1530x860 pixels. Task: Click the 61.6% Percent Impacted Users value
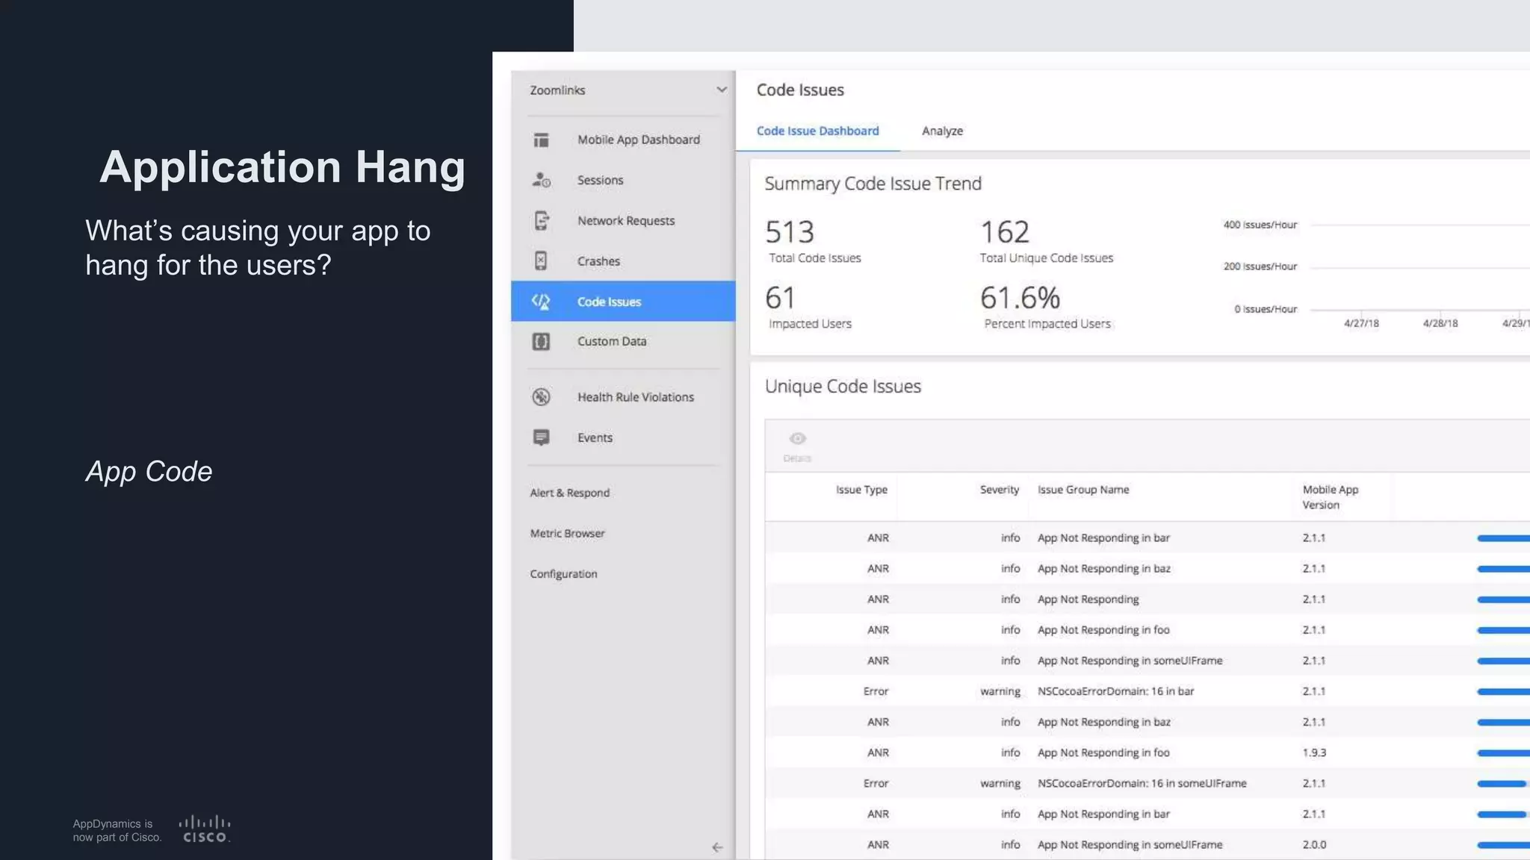[1020, 298]
